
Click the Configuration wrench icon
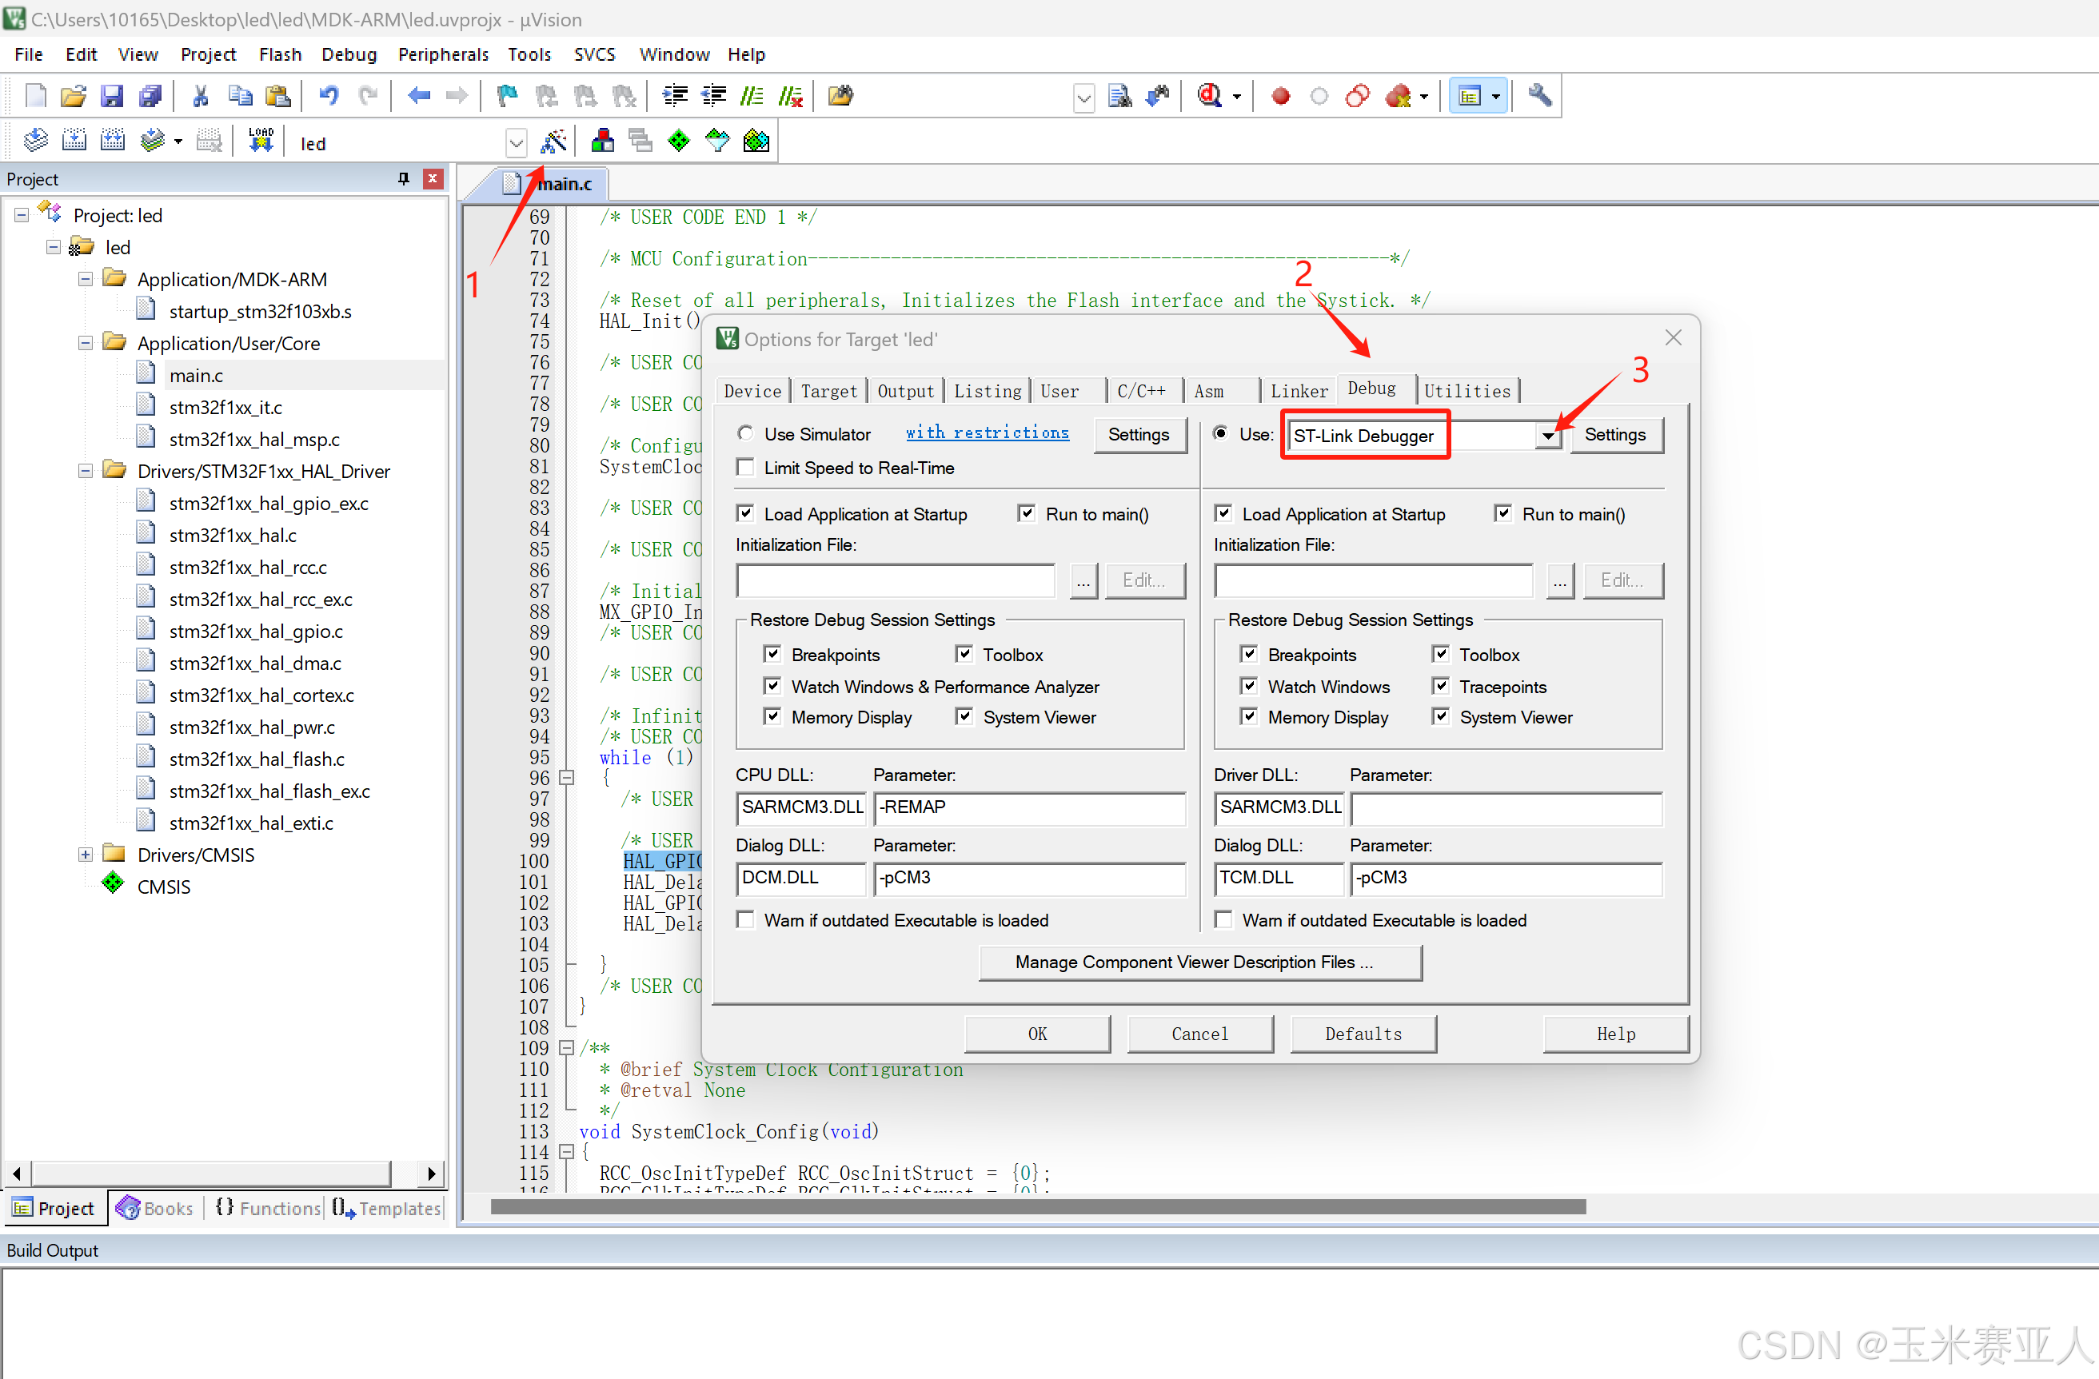point(1539,95)
